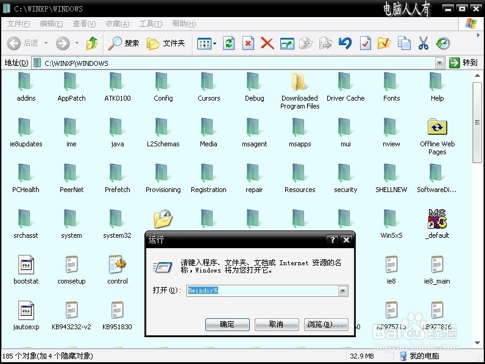Click the Run dialog help question button
Viewport: 485px width, 364px height.
pos(332,240)
